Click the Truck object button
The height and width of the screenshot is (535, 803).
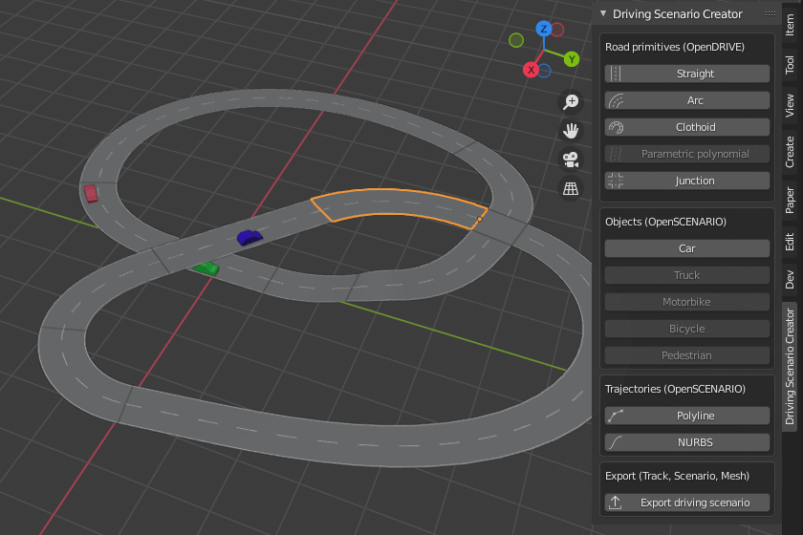coord(686,275)
